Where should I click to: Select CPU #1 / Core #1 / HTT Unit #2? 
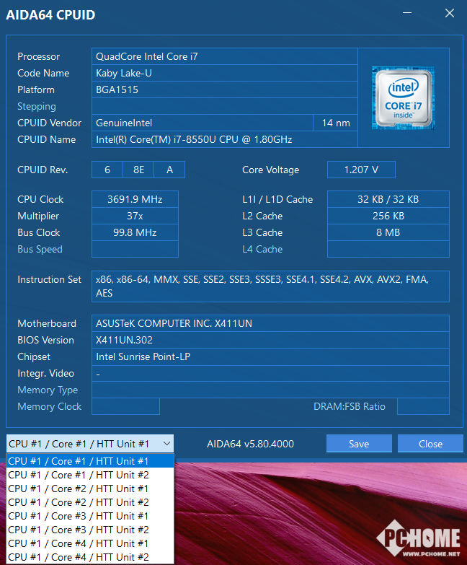coord(90,475)
